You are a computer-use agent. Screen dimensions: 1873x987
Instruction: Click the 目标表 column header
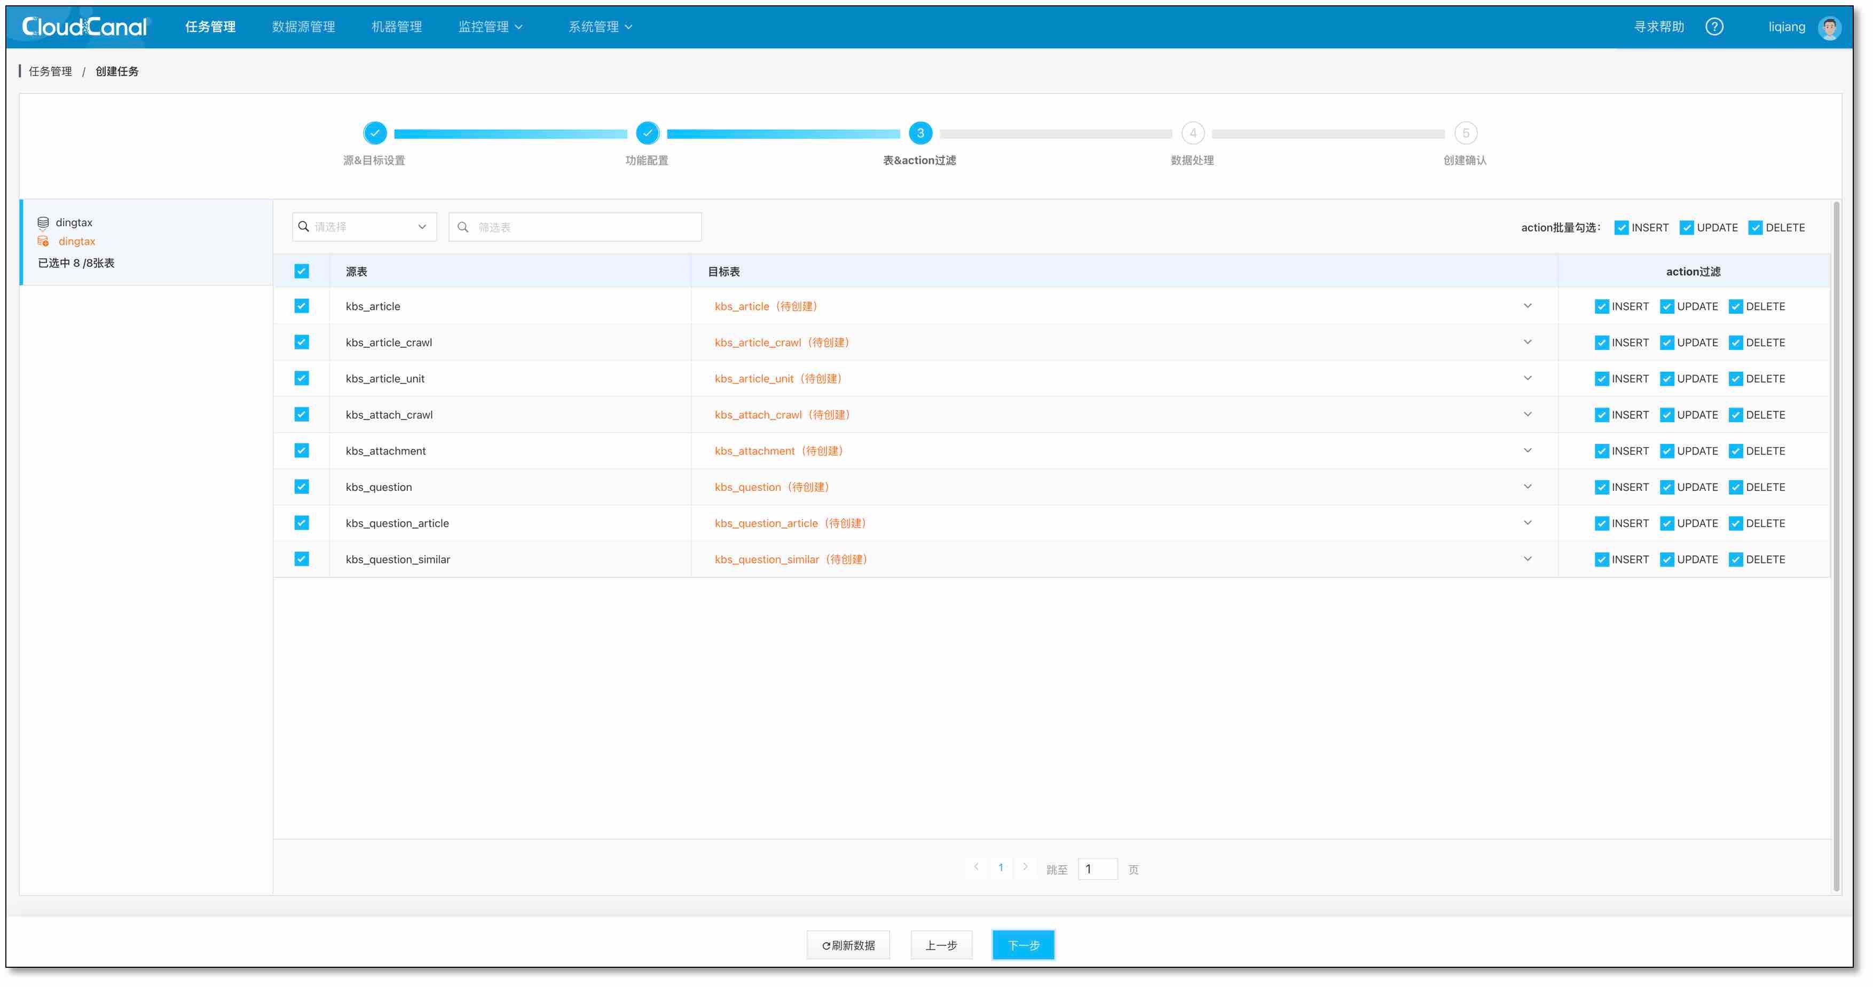723,272
